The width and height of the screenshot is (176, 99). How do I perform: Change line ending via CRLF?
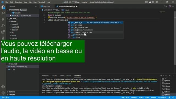coord(147,98)
